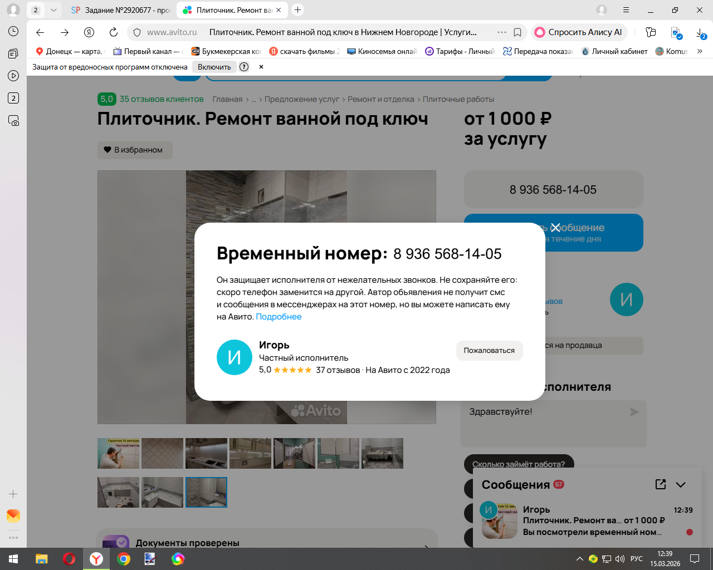
Task: Dismiss the malware protection notification bar
Action: click(x=261, y=67)
